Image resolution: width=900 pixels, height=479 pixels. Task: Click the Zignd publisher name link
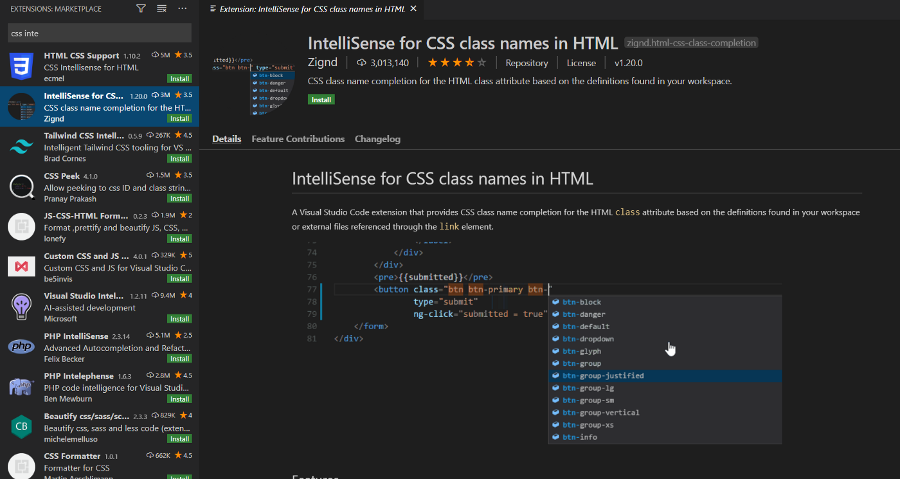coord(323,62)
